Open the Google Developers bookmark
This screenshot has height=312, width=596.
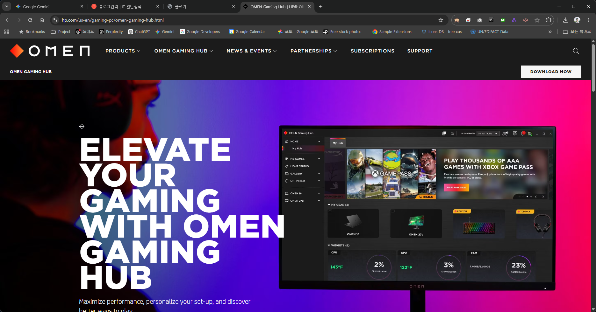coord(201,32)
